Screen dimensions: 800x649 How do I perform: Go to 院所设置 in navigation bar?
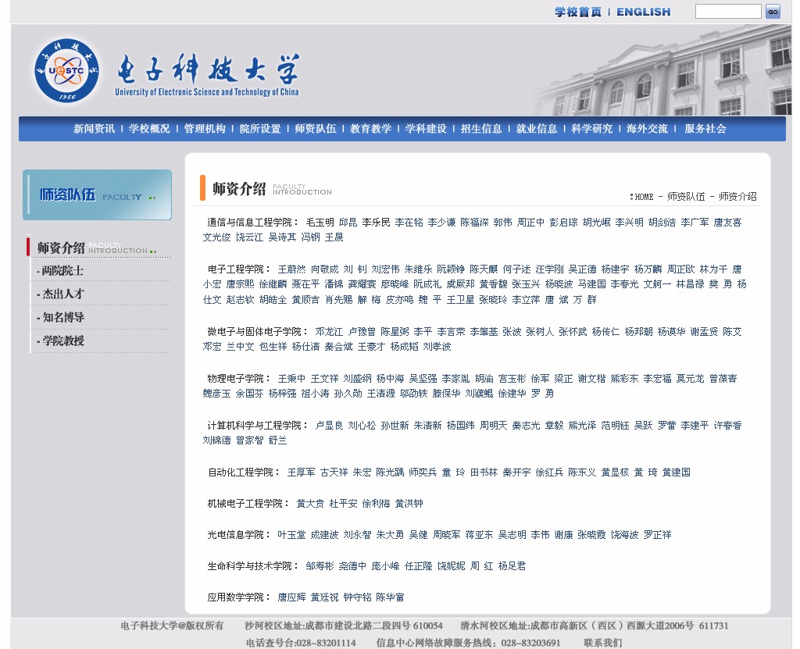260,129
